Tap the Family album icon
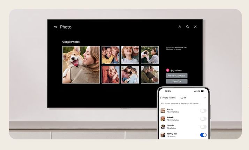 click(163, 111)
